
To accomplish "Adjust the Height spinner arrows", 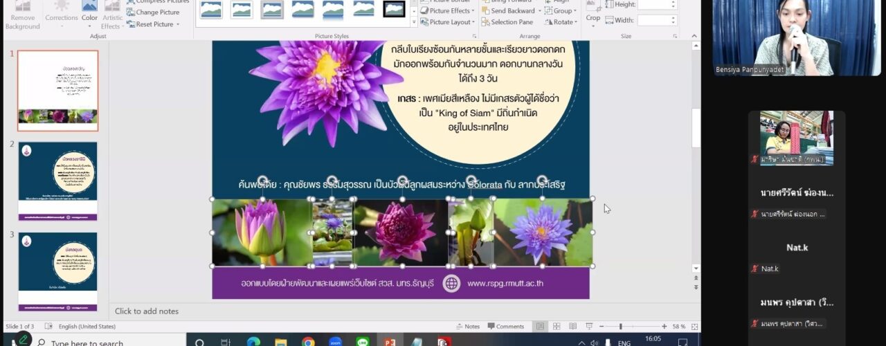I will (673, 4).
